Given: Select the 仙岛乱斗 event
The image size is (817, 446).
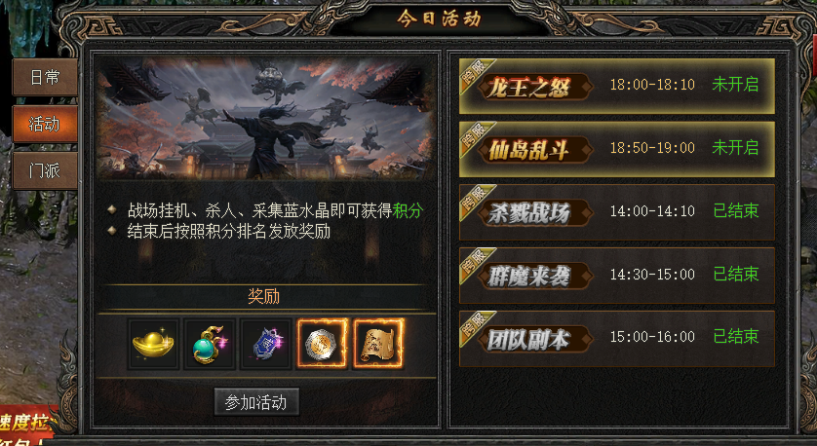Looking at the screenshot, I should pyautogui.click(x=617, y=149).
